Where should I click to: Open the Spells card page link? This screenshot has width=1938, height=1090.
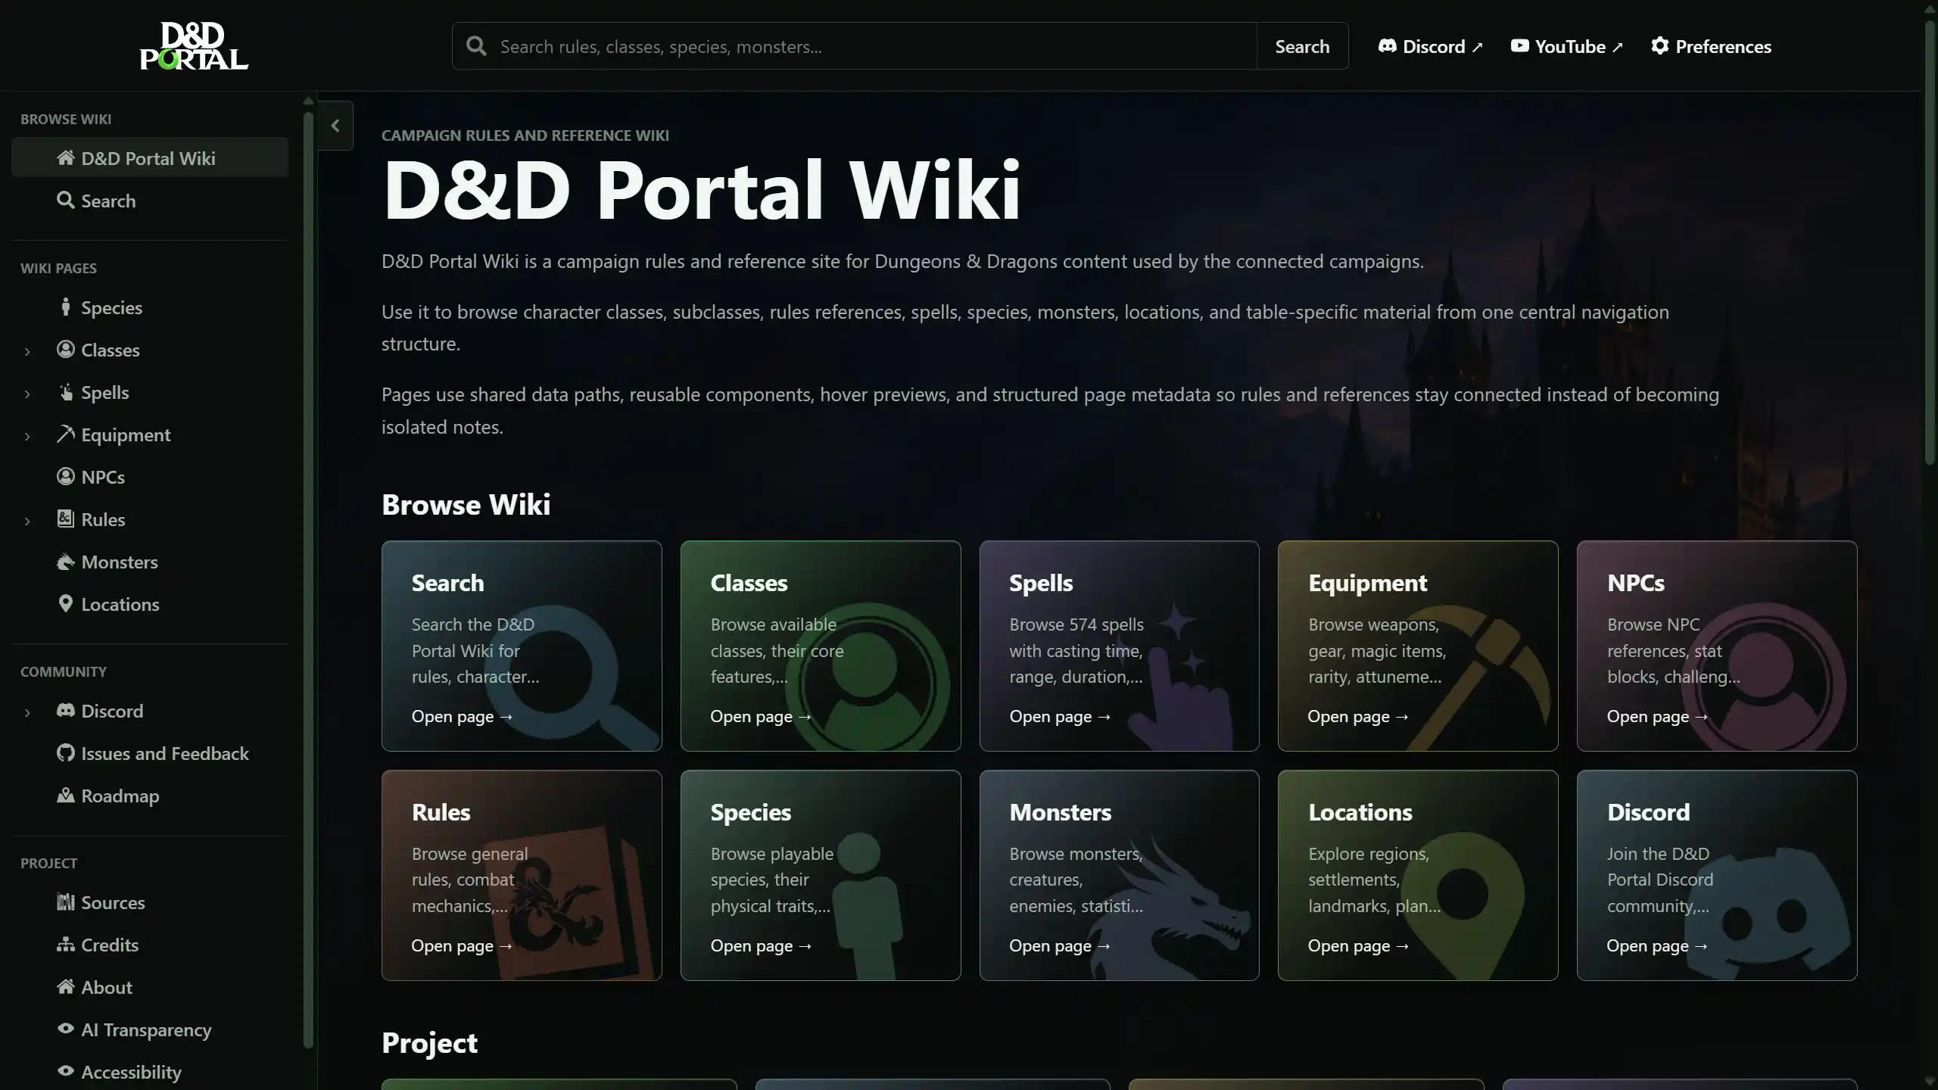[x=1059, y=716]
